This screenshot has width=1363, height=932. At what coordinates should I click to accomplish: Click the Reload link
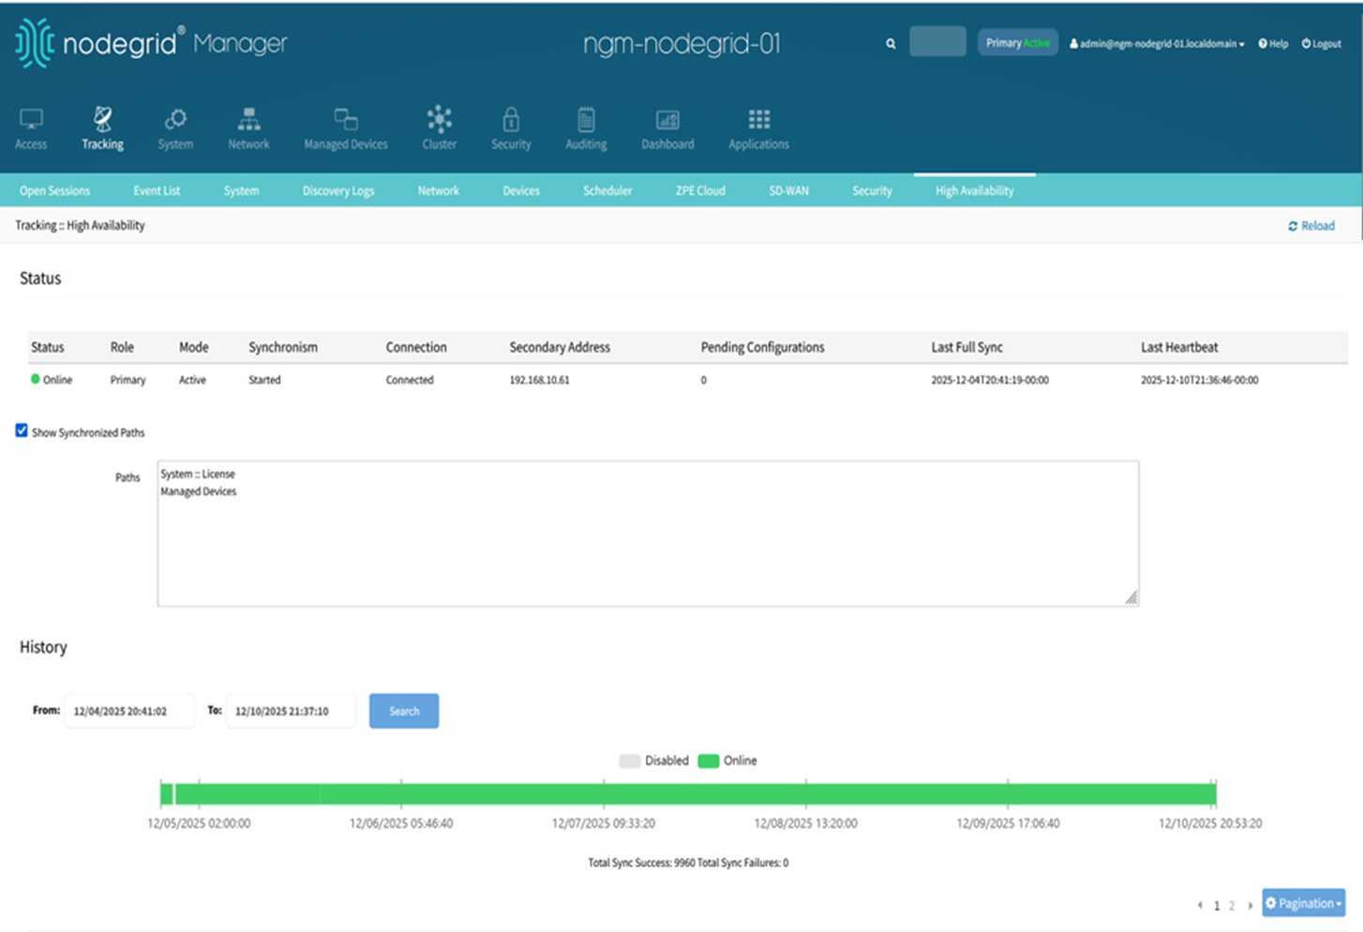[x=1311, y=226]
